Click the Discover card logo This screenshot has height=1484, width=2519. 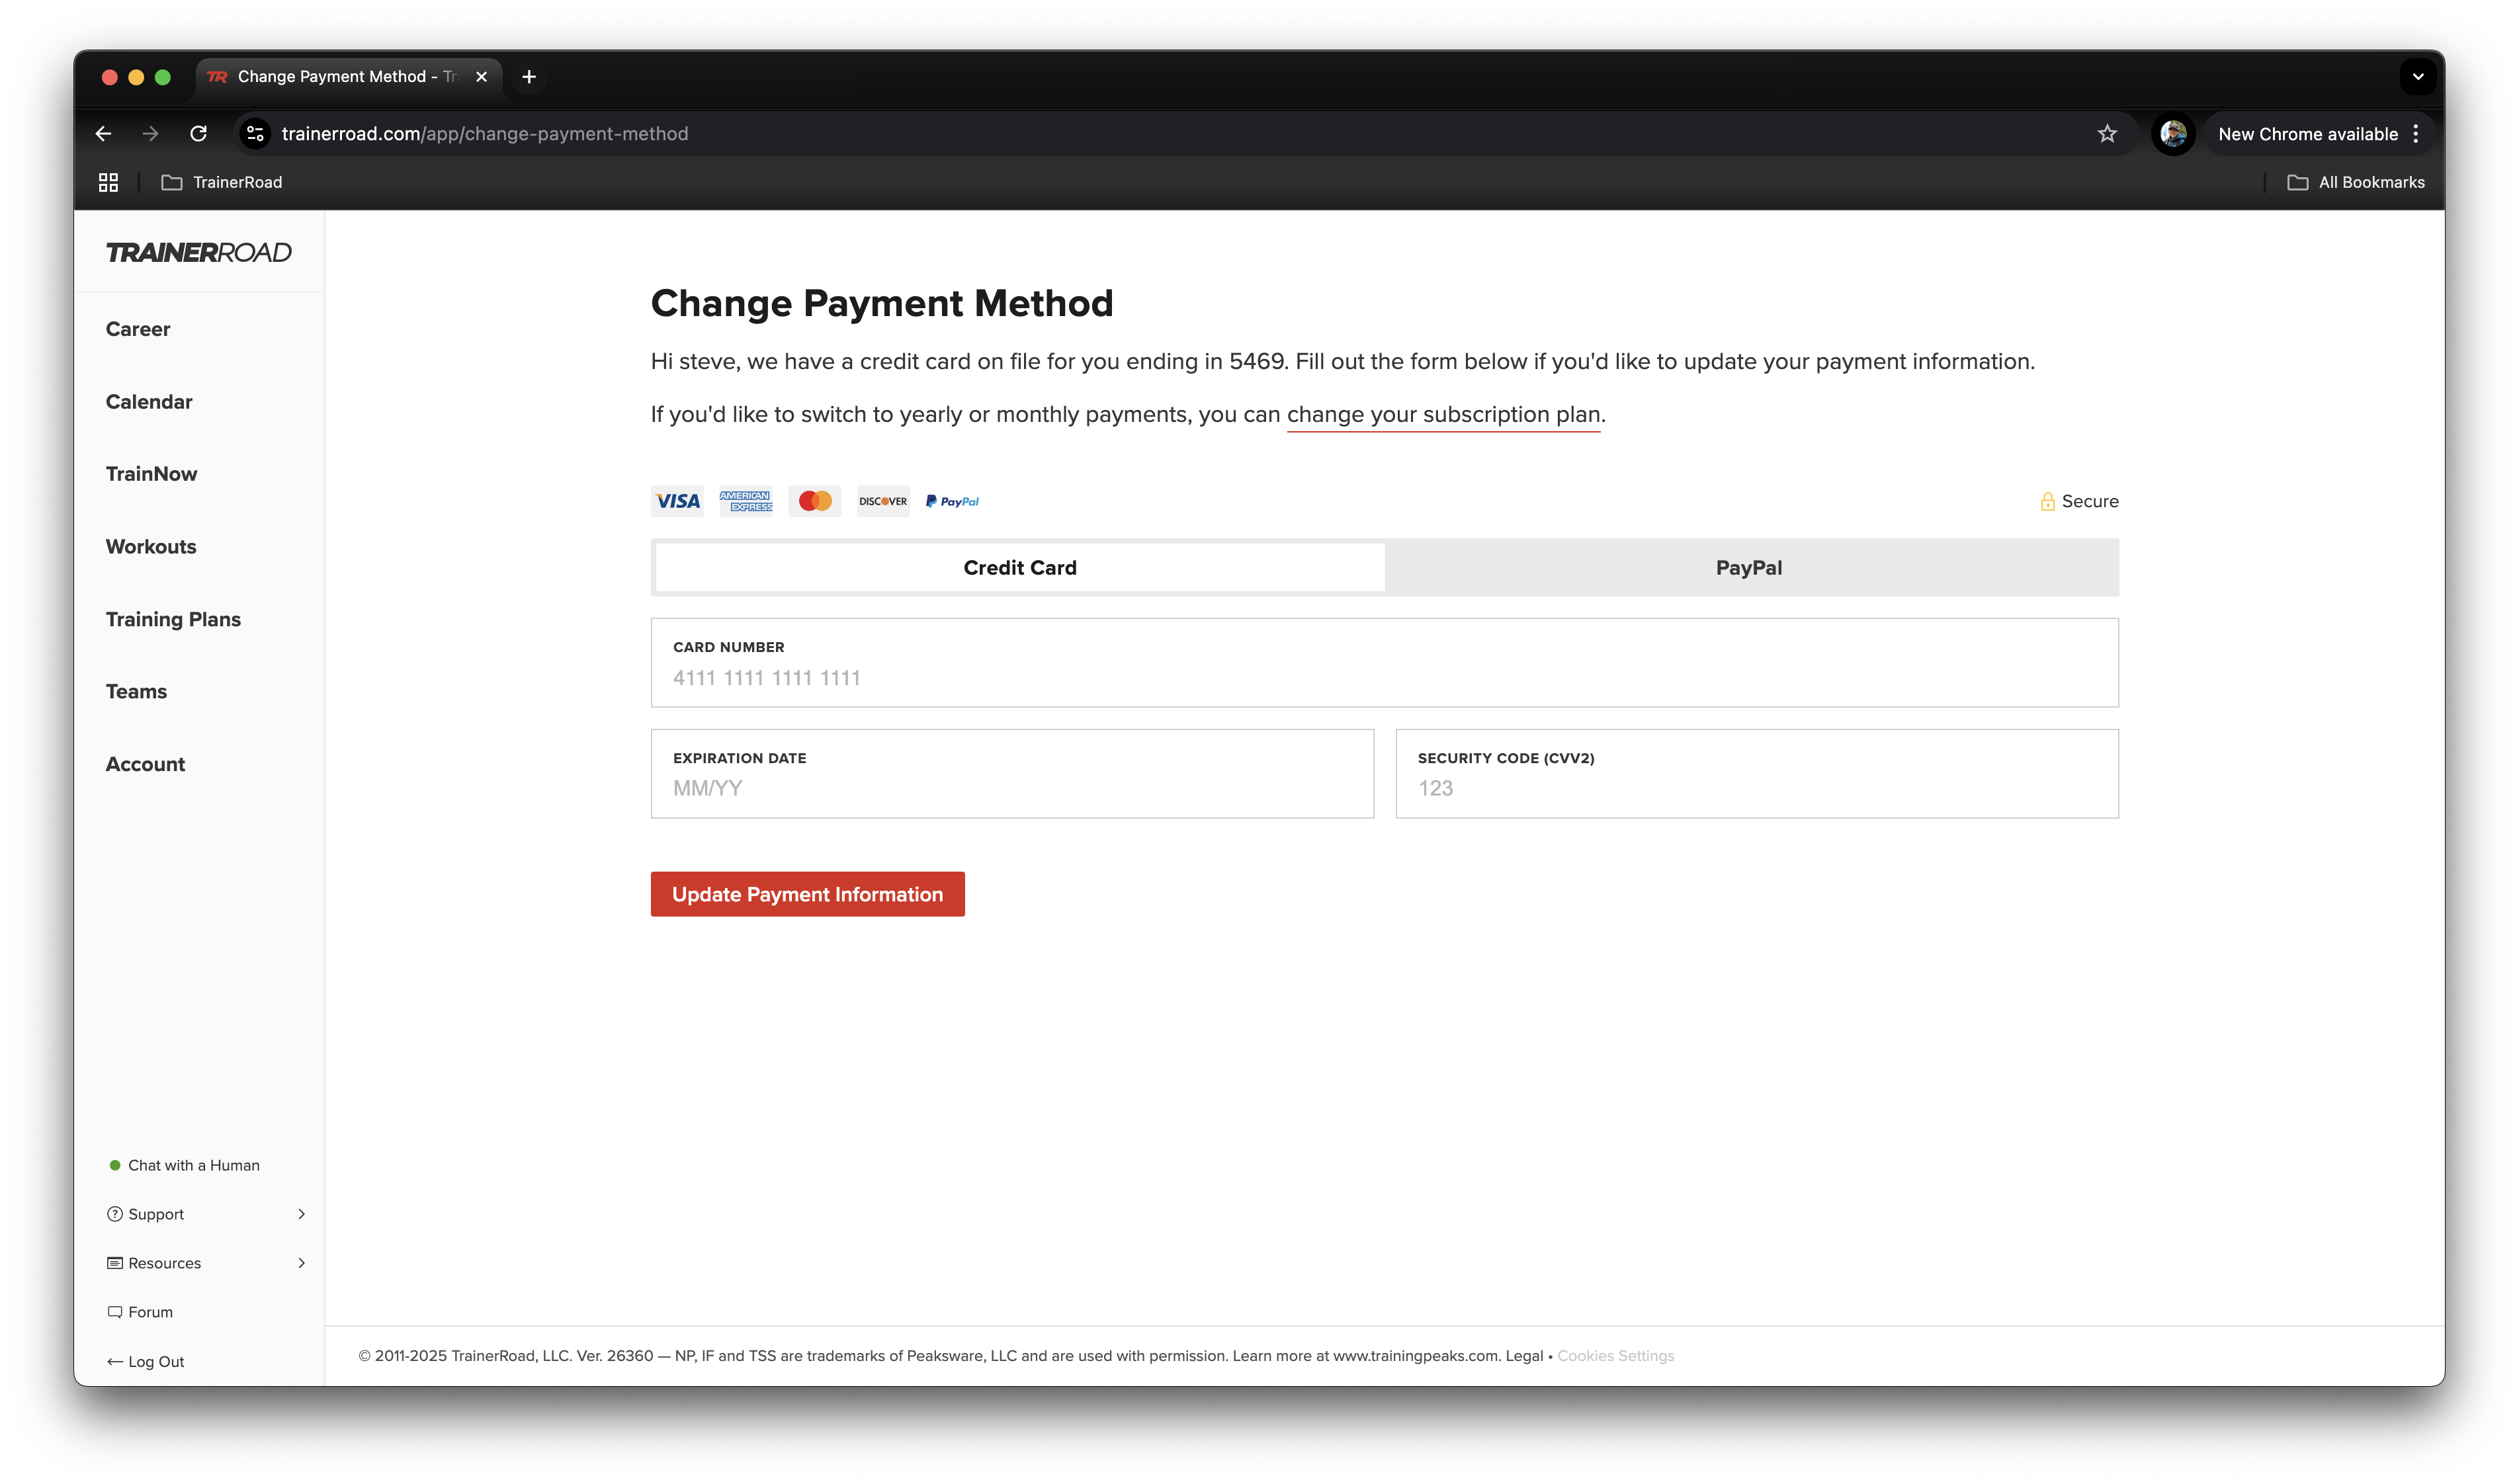(883, 501)
